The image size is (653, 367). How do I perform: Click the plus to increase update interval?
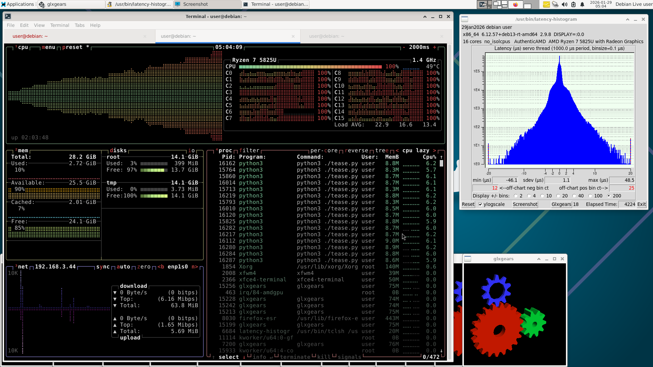(x=435, y=47)
